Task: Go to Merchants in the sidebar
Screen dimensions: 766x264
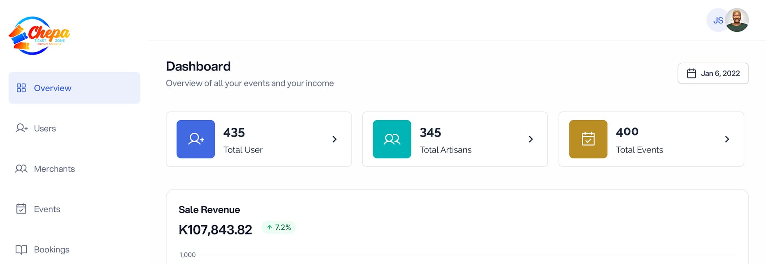Action: tap(54, 169)
